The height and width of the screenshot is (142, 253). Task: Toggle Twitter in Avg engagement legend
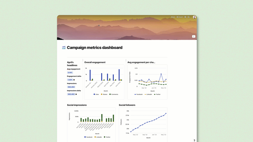pos(157,94)
